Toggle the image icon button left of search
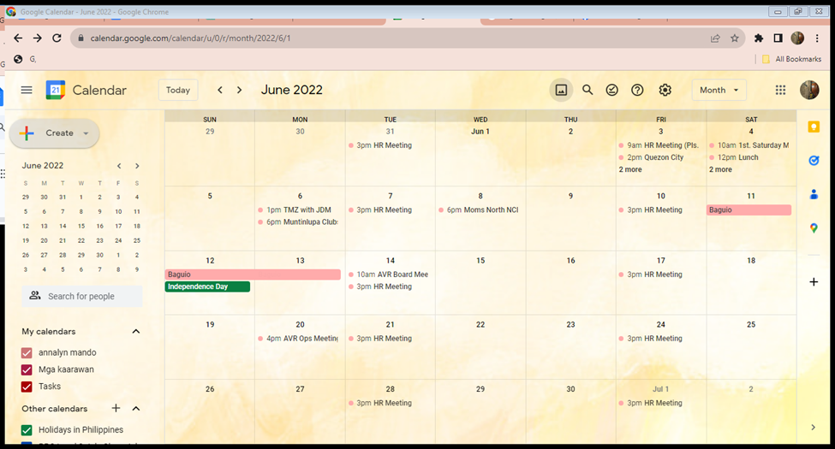The width and height of the screenshot is (835, 449). [561, 90]
